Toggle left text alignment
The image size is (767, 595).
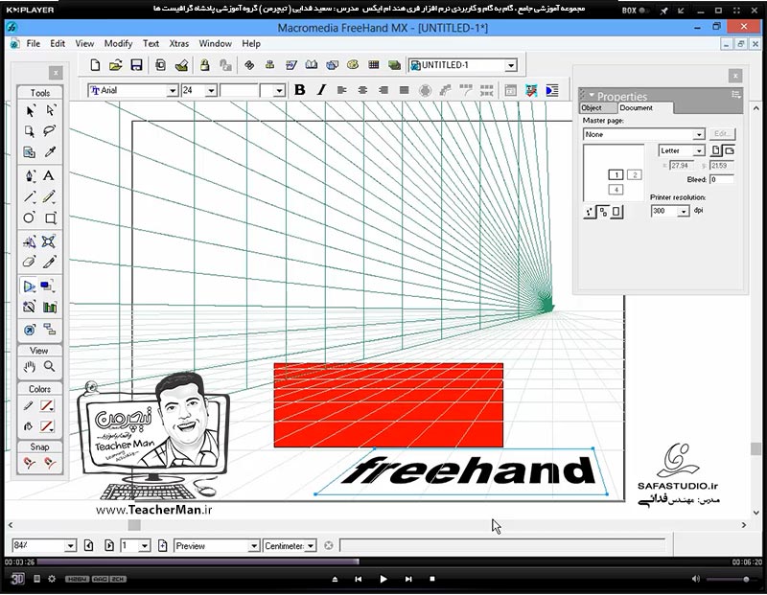[342, 90]
